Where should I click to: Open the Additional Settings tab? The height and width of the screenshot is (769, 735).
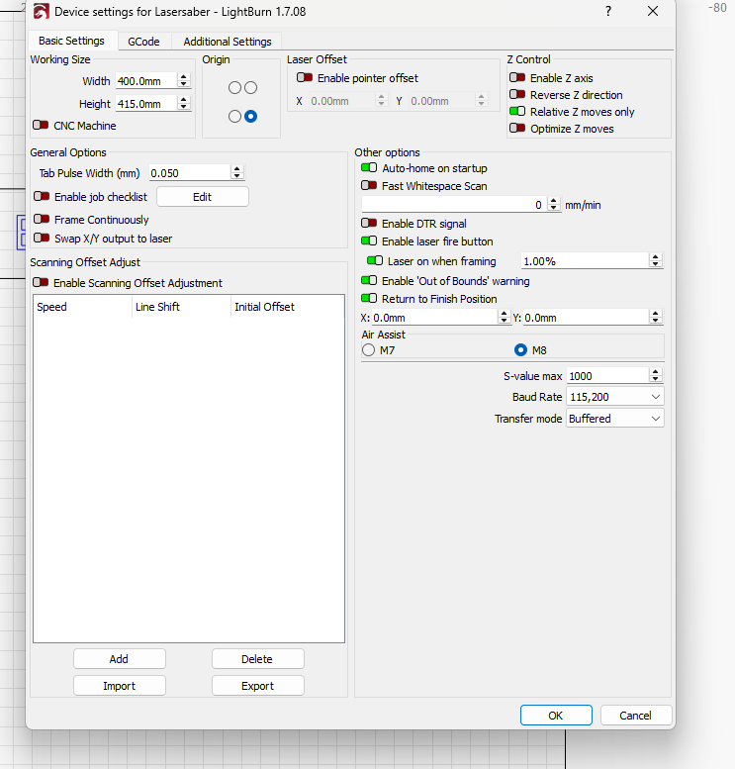(x=228, y=42)
